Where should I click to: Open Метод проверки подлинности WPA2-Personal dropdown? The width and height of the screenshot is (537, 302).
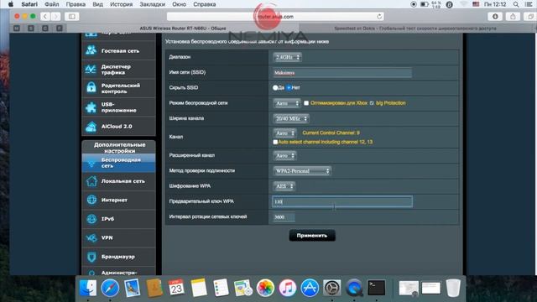click(x=302, y=171)
